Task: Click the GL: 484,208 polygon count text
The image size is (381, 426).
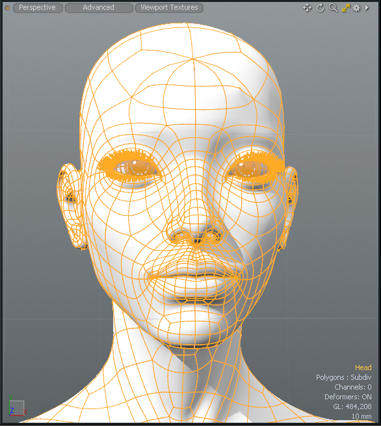Action: point(352,406)
